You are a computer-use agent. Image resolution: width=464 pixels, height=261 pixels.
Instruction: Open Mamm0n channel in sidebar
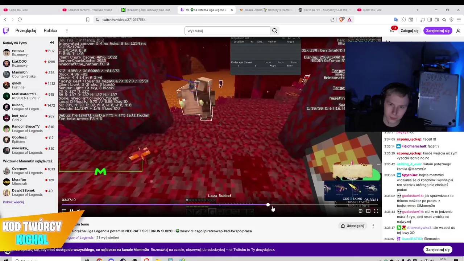point(29,74)
